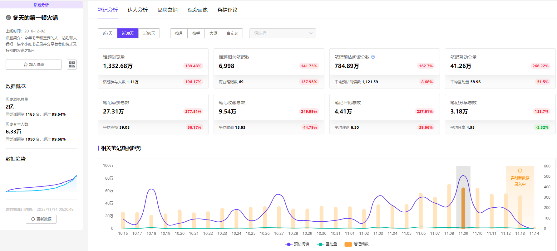557x251 pixels.
Task: Click 笔记收藏总数 value 9.54万
Action: click(227, 112)
